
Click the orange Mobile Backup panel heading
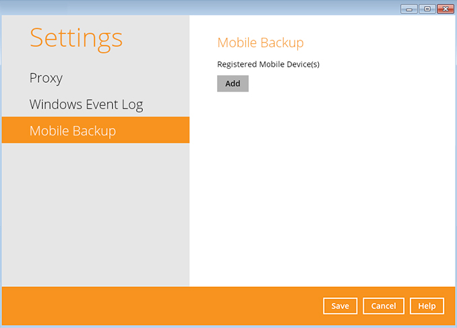(x=260, y=43)
